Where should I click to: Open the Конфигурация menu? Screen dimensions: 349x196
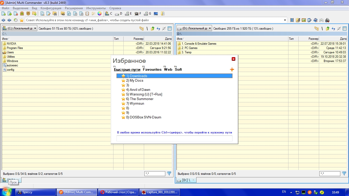coord(51,8)
